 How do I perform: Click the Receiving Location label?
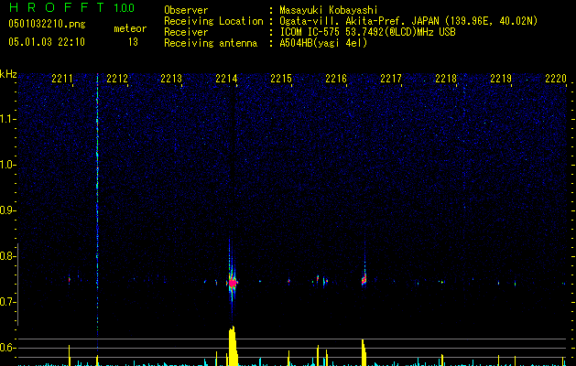coord(213,21)
